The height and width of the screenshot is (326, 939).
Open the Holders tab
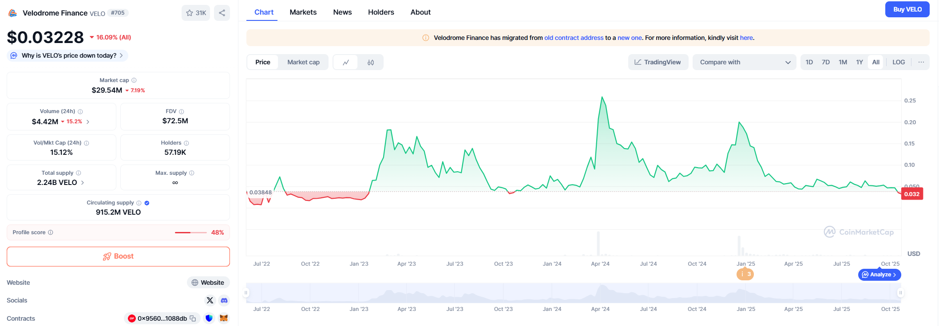point(381,12)
